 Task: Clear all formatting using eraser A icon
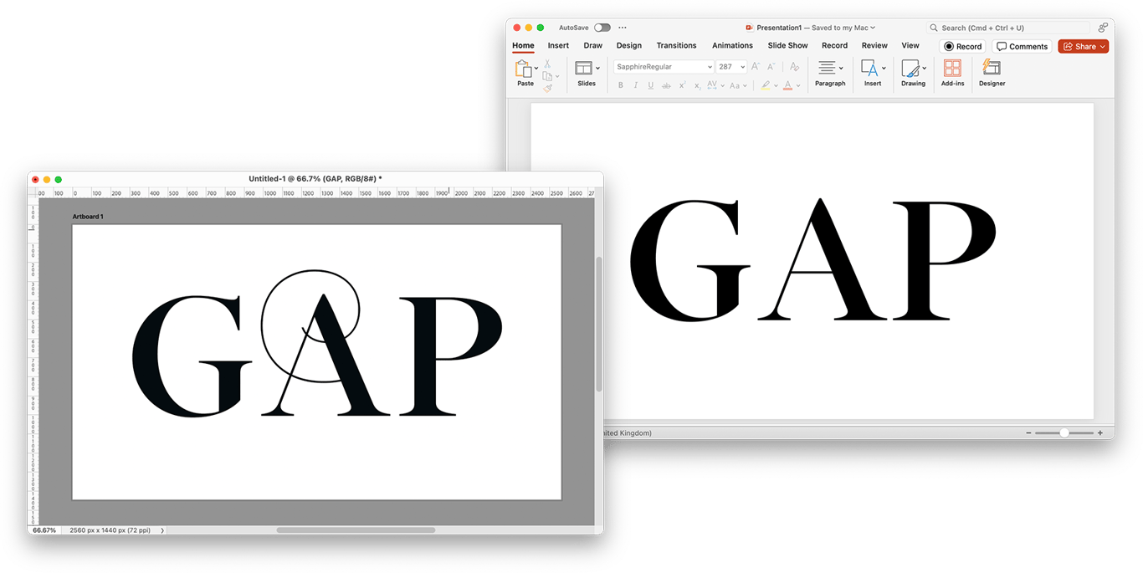(794, 67)
